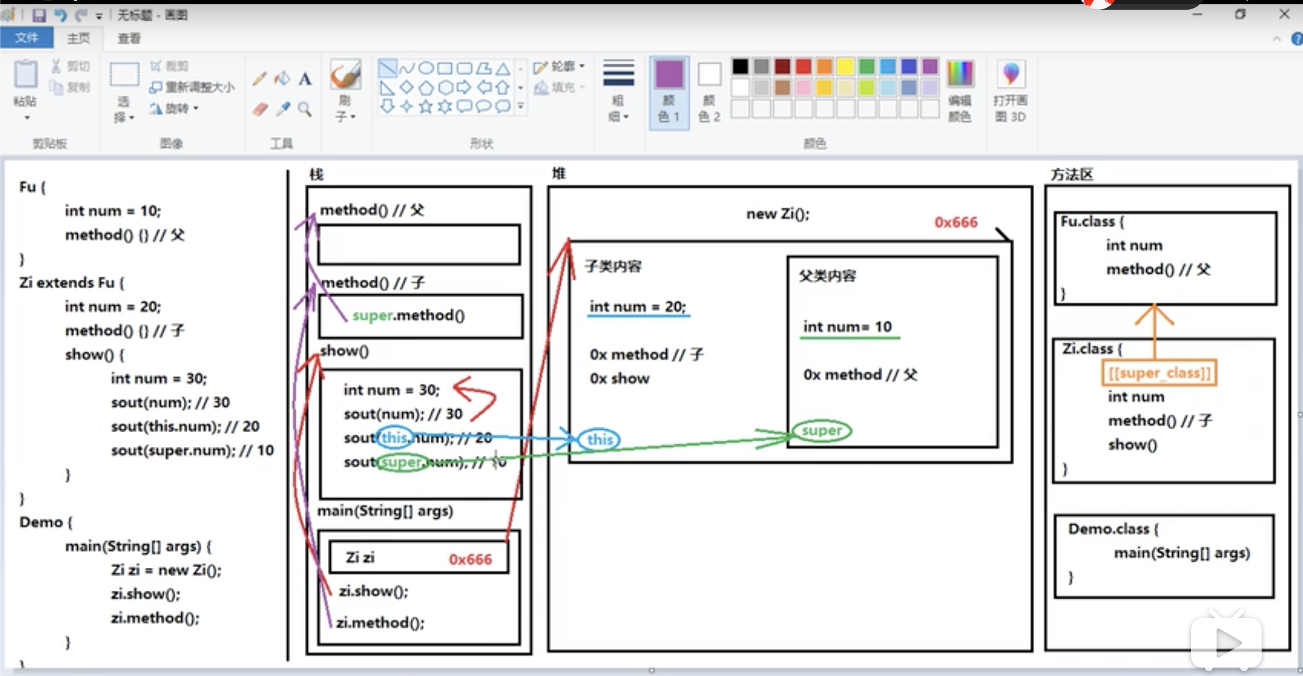Screen dimensions: 1303x676
Task: Select the Hexagon shape
Action: coord(445,88)
